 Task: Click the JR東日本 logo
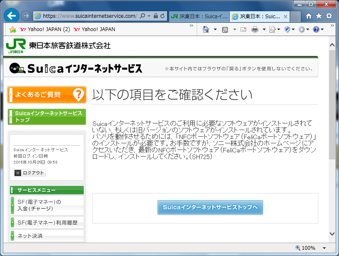click(x=16, y=46)
